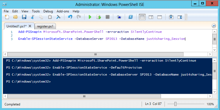Console horizontal scroll right arrow

point(210,96)
